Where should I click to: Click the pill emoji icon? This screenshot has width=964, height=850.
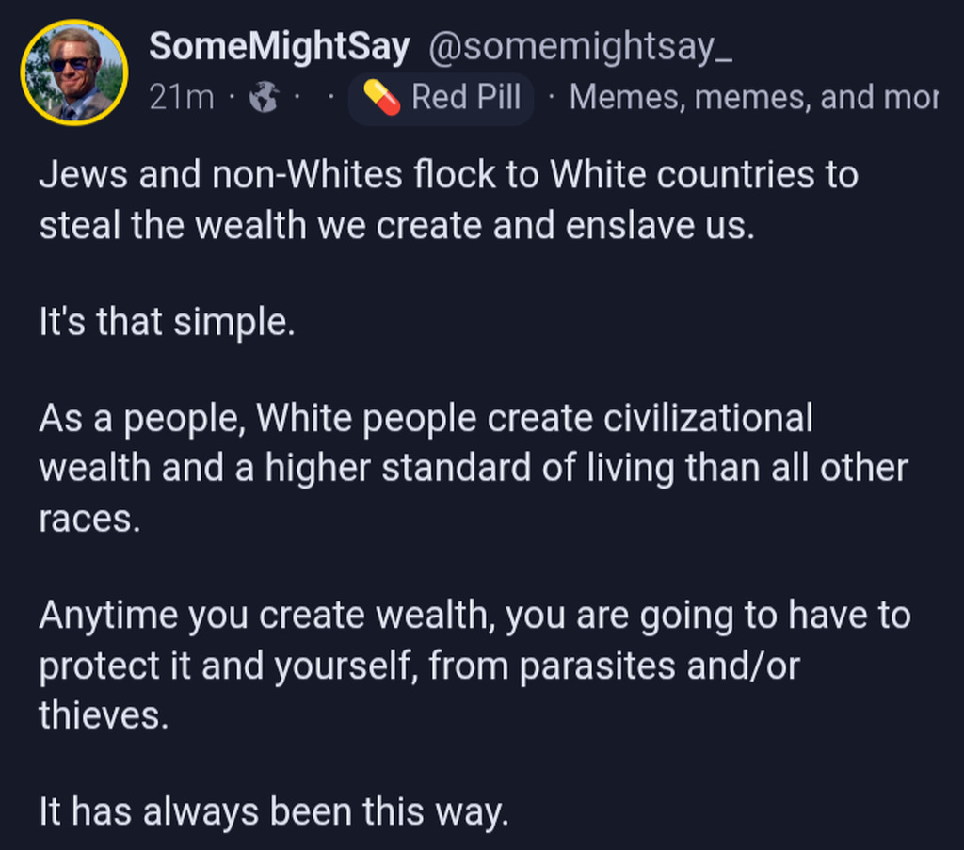click(x=381, y=97)
